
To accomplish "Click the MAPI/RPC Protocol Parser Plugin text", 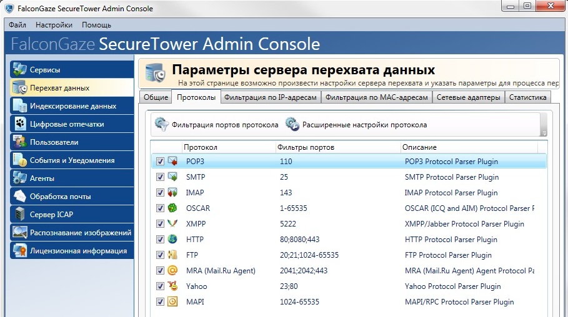I will [x=459, y=302].
